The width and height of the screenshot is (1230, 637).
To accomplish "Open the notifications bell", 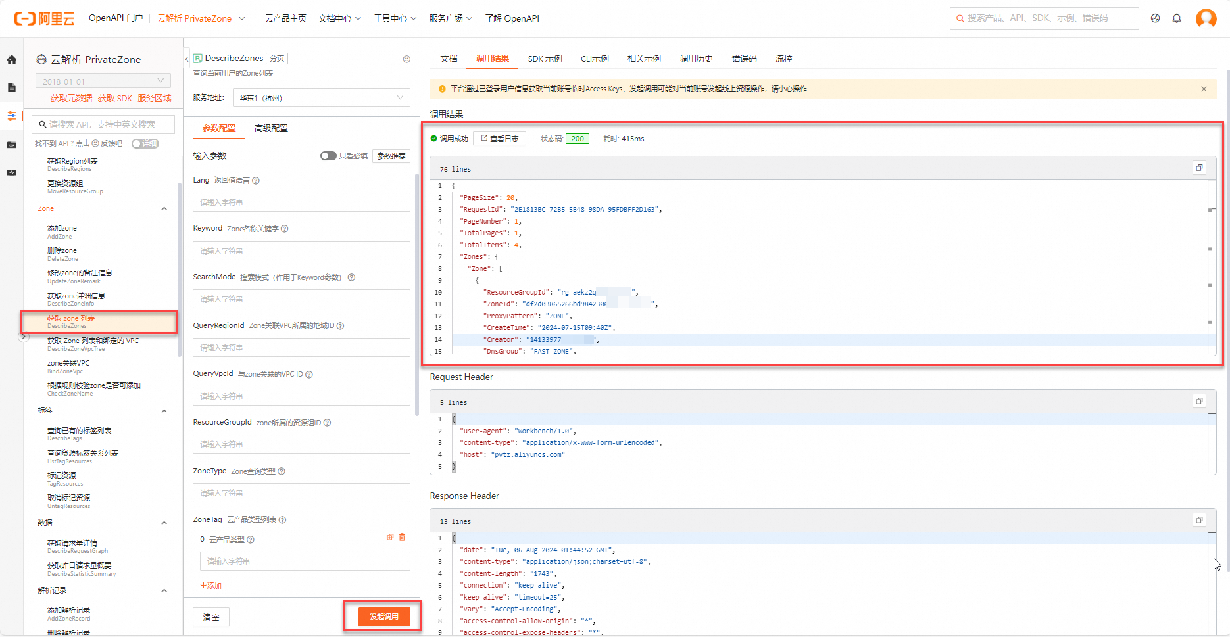I will [x=1177, y=18].
